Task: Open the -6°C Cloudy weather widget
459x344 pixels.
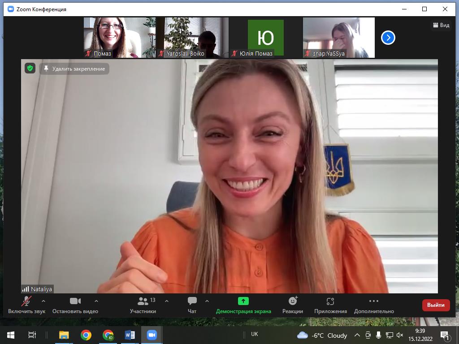Action: [x=322, y=335]
